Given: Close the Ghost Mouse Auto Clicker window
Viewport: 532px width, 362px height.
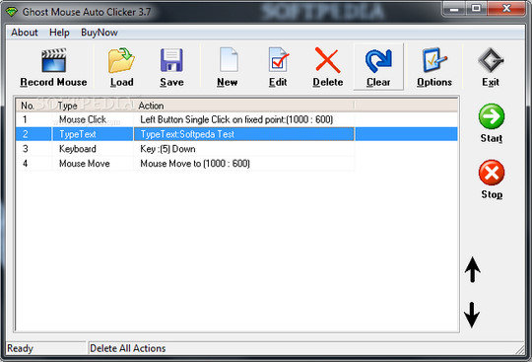Looking at the screenshot, I should tap(507, 9).
